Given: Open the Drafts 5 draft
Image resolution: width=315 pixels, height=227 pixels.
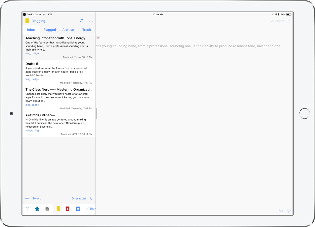Looking at the screenshot, I should coord(59,73).
